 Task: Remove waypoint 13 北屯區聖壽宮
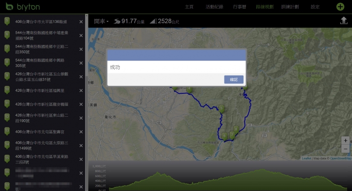[x=81, y=132]
